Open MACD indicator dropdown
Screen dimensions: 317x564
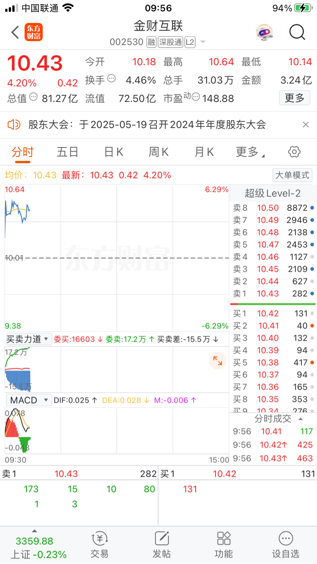28,400
